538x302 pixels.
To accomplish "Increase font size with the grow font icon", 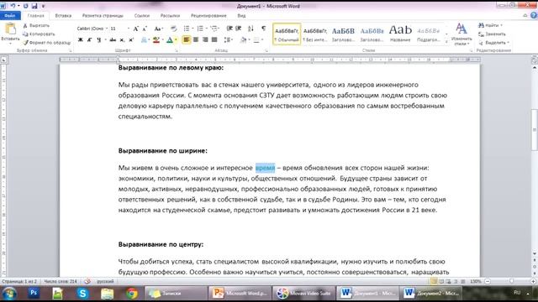I will tap(136, 29).
